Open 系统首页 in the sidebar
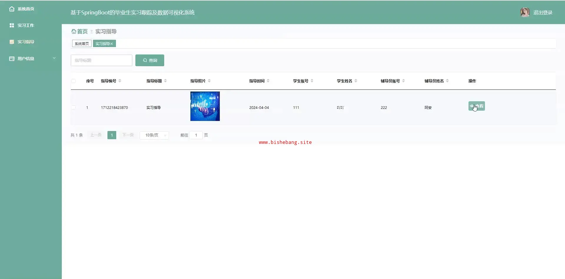This screenshot has height=279, width=565. coord(26,9)
